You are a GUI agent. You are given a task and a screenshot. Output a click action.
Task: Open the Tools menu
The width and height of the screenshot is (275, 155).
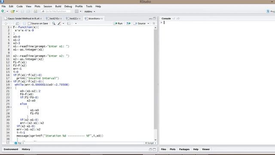coord(89,6)
